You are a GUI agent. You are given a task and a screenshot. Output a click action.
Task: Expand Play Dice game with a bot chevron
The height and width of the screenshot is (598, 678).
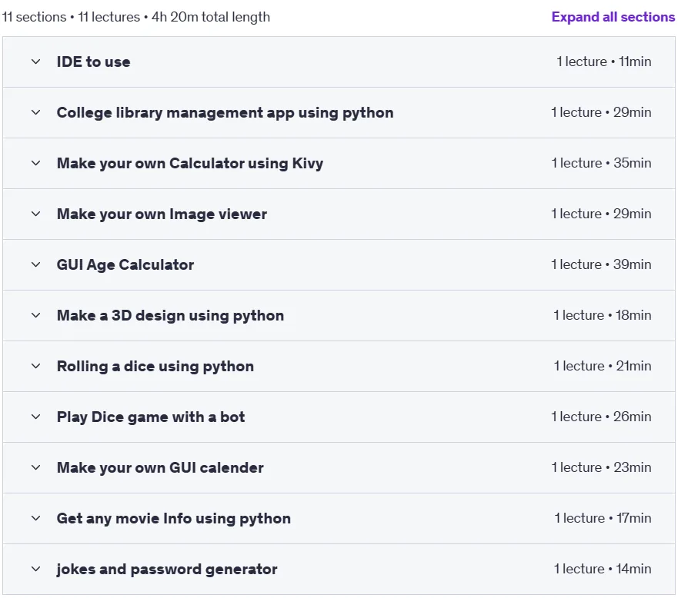point(36,417)
